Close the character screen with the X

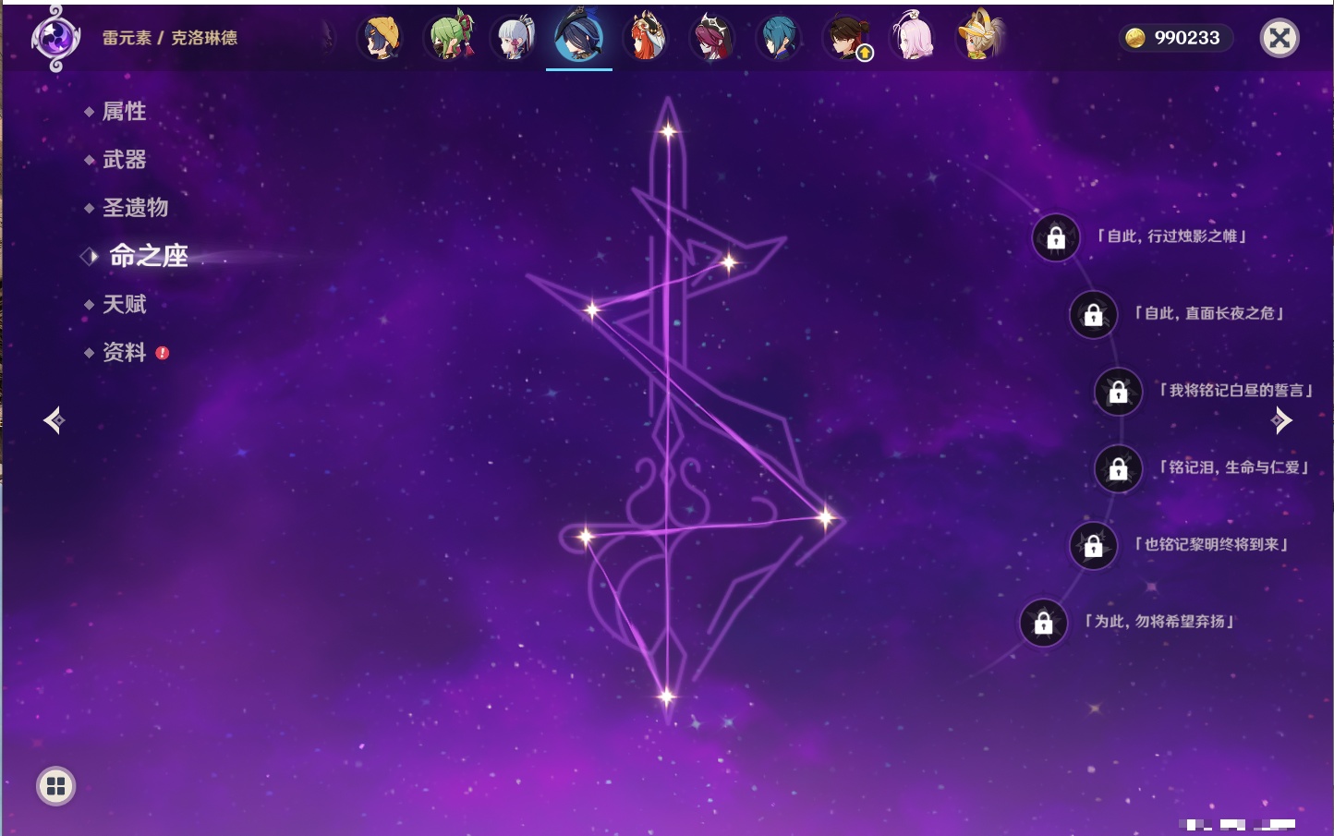tap(1280, 38)
